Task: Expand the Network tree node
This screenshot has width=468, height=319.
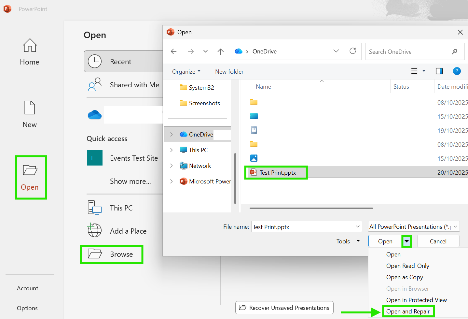Action: point(172,166)
